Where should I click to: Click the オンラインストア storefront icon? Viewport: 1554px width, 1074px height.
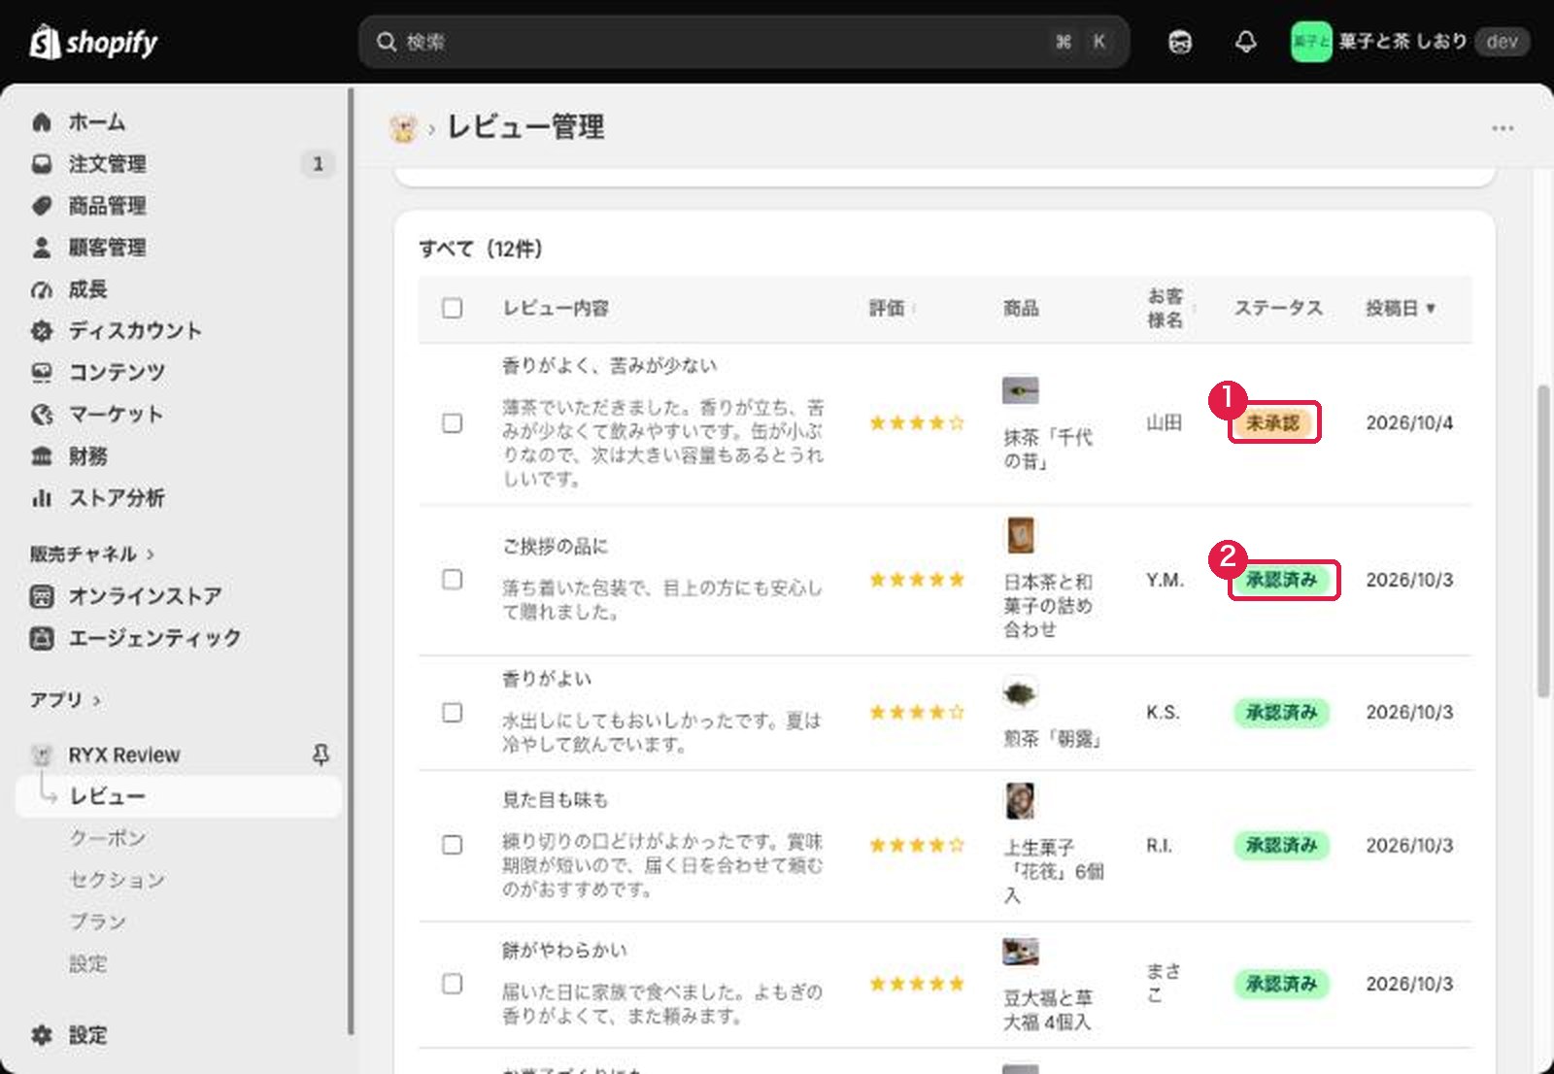42,596
